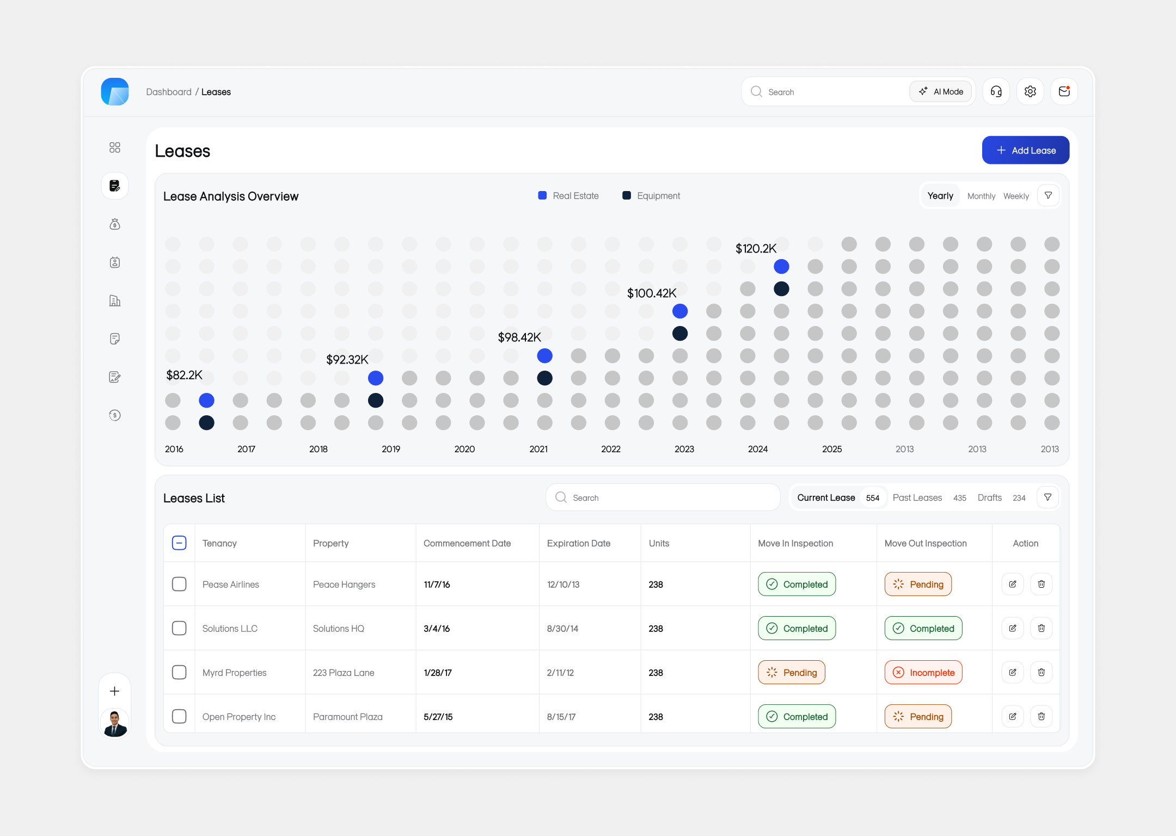Open the contract signing icon in sidebar

114,377
